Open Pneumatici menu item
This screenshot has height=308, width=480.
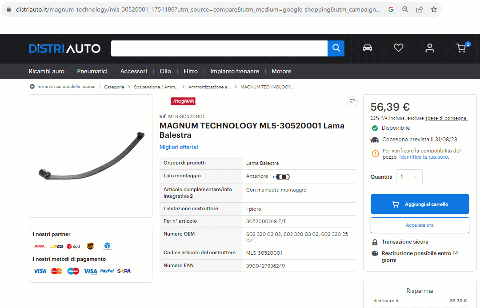[x=92, y=71]
